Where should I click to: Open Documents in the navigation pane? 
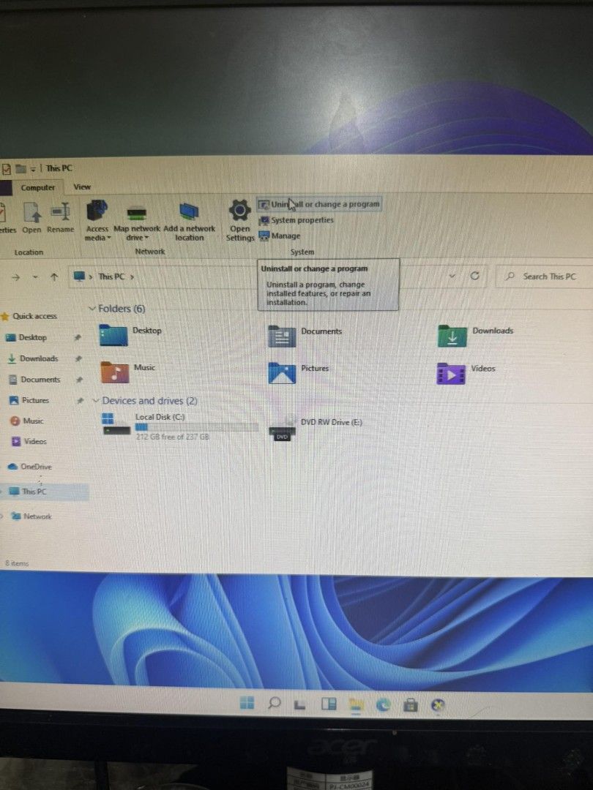(40, 380)
